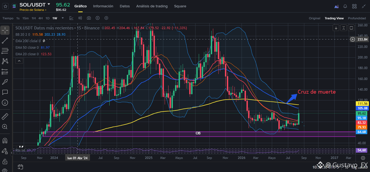
Task: Click the downward arrow button at chart top-right
Action: click(336, 28)
